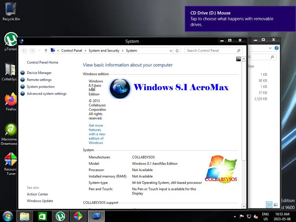This screenshot has height=222, width=296.
Task: Launch Firefox from the desktop
Action: click(x=11, y=102)
